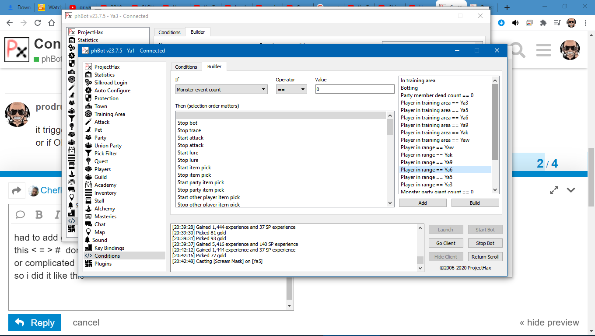Click the Value input field

point(354,89)
